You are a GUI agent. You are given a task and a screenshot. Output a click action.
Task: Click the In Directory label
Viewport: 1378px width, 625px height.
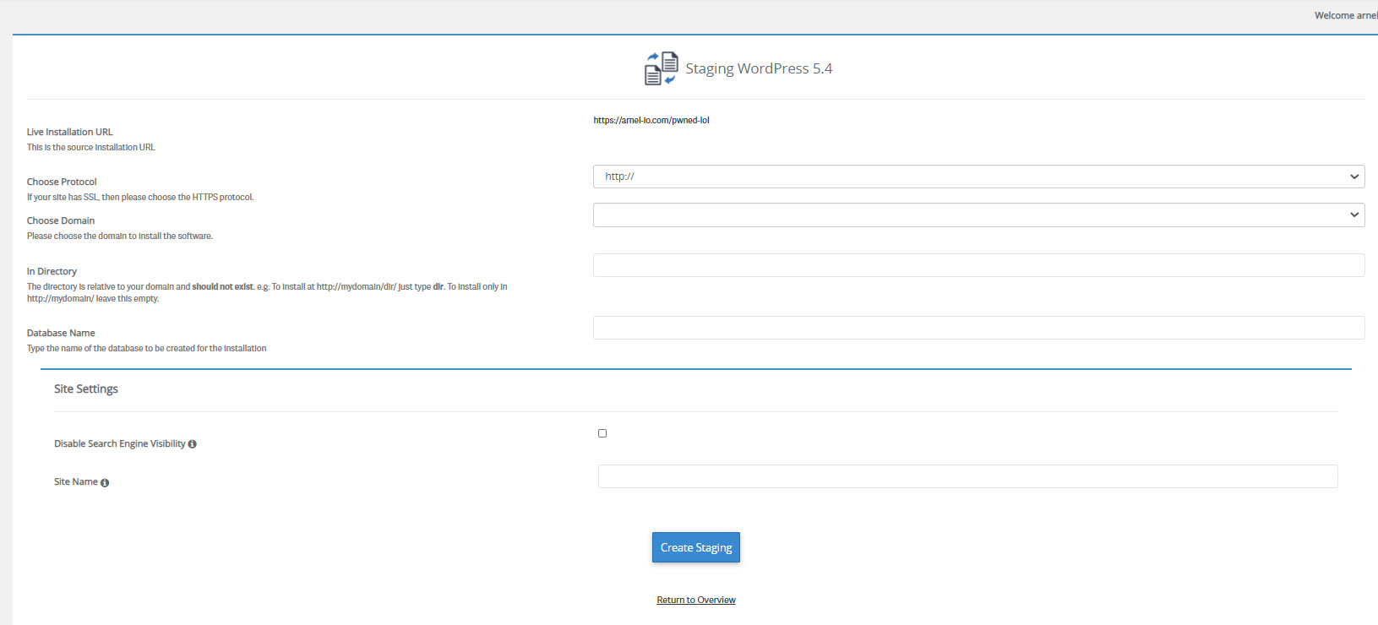pyautogui.click(x=52, y=271)
